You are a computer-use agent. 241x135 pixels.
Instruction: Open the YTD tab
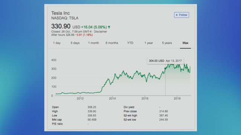[x=130, y=43]
